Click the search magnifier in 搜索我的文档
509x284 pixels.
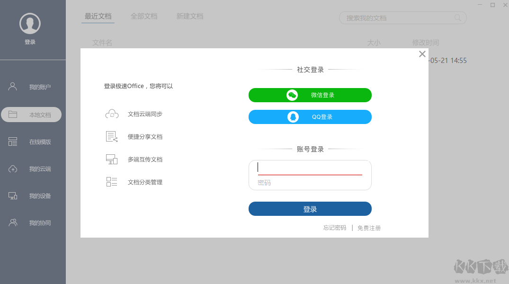[457, 18]
